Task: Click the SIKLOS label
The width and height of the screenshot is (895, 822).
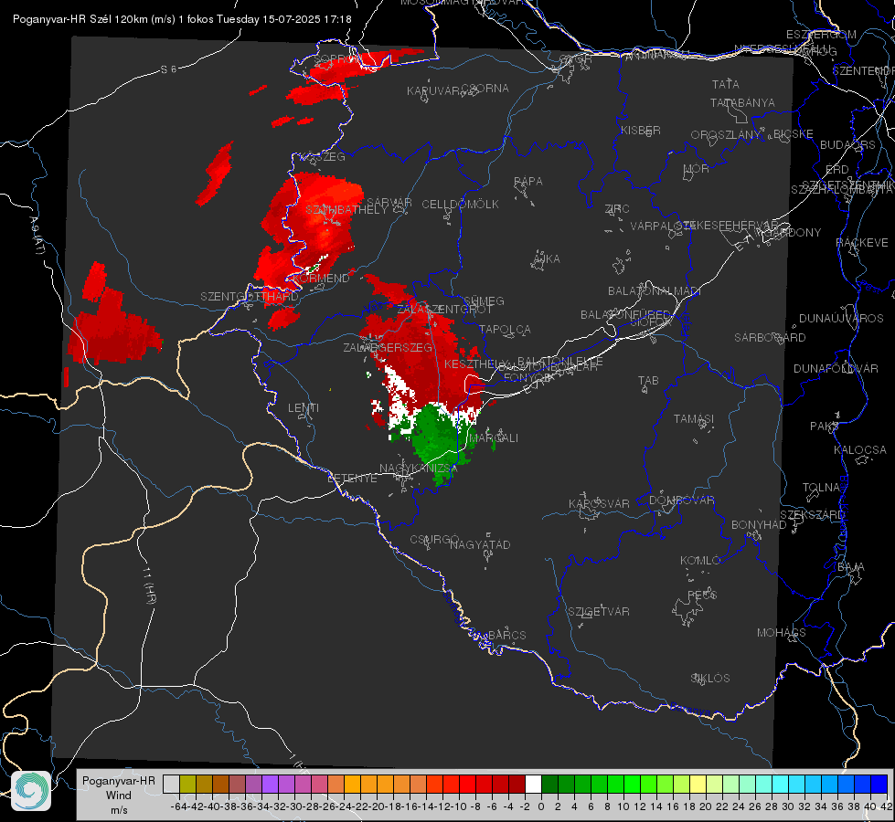Action: 710,679
